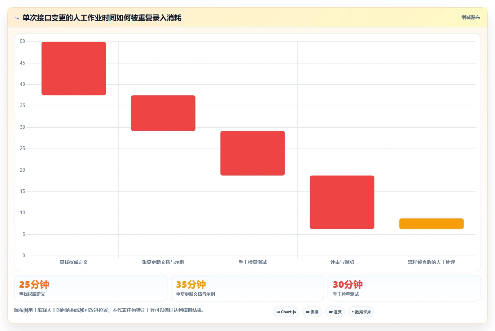Select the red bar for 重复更新文档与示例

[163, 113]
